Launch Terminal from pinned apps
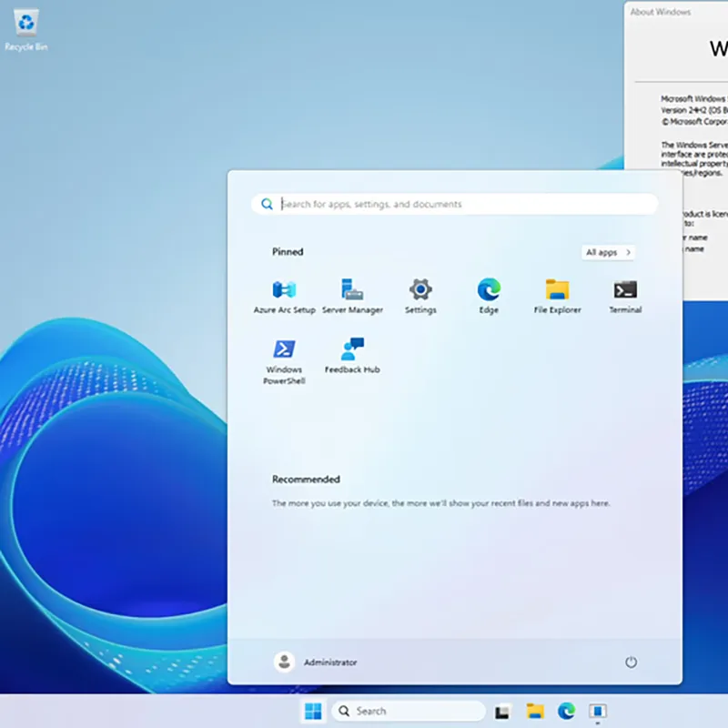728x728 pixels. click(x=625, y=297)
